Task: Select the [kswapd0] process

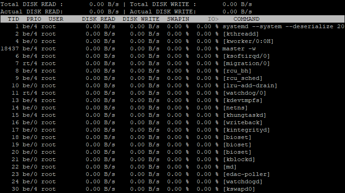Action: click(239, 189)
